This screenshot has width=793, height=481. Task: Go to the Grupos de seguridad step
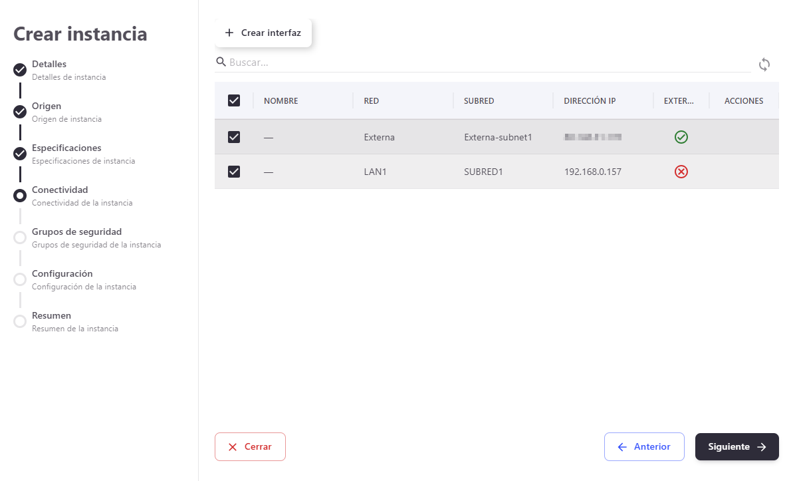(76, 232)
